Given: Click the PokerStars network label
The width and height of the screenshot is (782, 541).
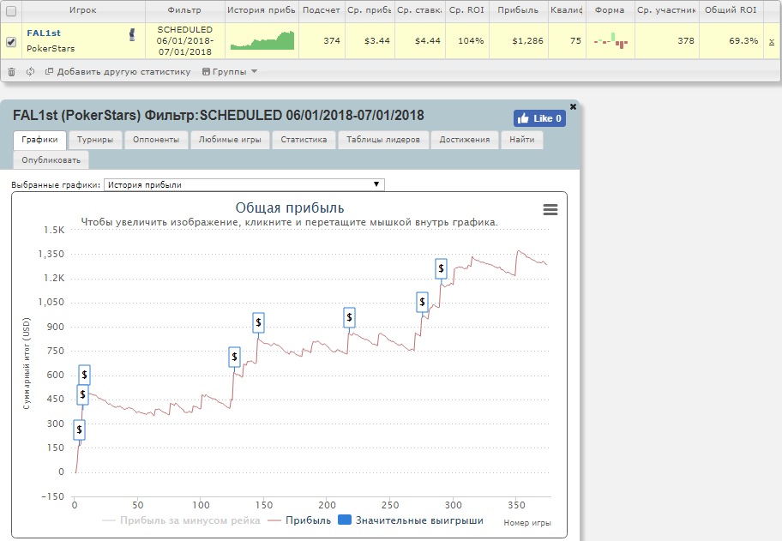Looking at the screenshot, I should pos(51,48).
